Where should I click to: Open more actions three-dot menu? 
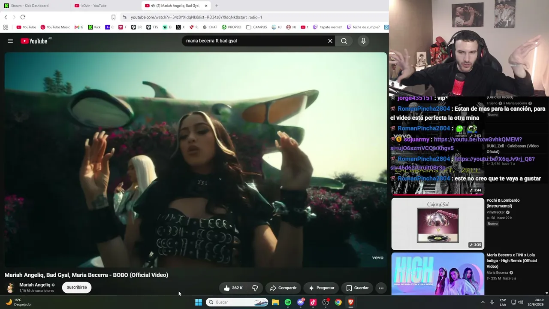pyautogui.click(x=381, y=288)
